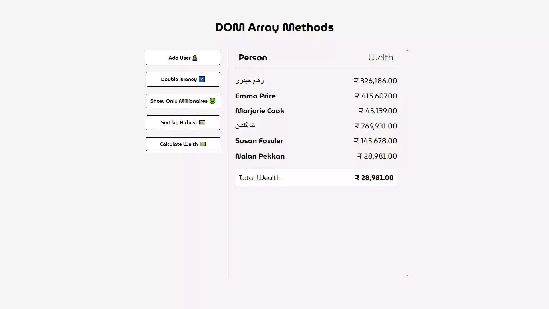Click the money-face emoji on Show Only Millionaires

coord(212,101)
